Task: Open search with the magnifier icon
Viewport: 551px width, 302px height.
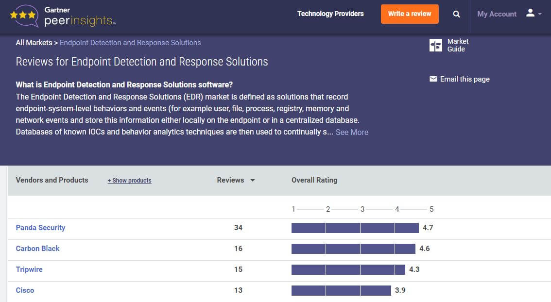Action: (x=456, y=14)
